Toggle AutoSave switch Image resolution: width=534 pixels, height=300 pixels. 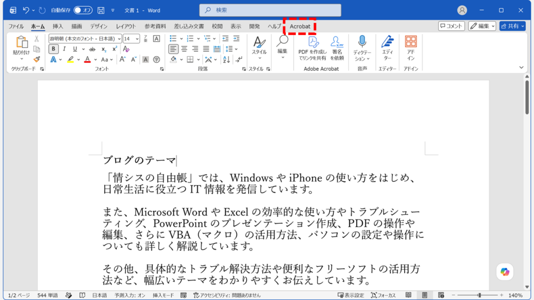83,10
